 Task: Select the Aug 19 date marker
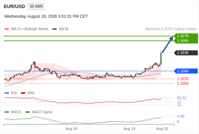coord(130,129)
